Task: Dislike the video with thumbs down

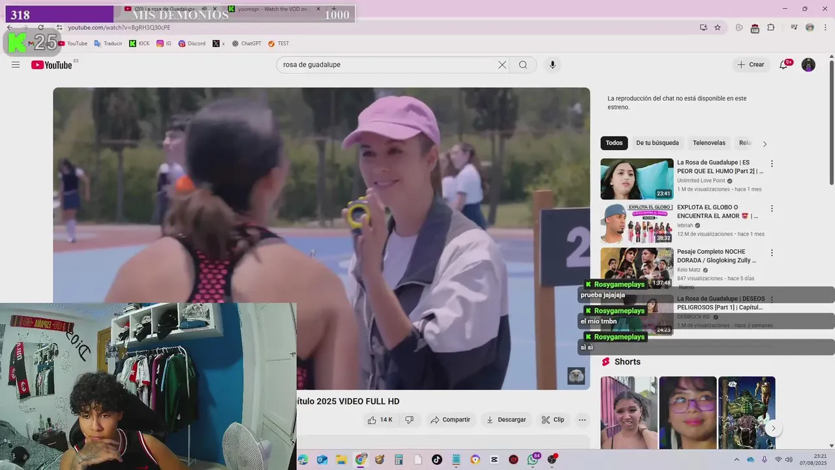Action: click(x=410, y=420)
